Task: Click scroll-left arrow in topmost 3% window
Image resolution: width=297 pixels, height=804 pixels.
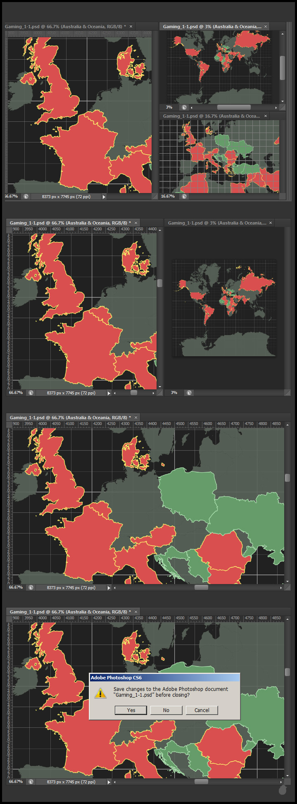Action: click(x=192, y=107)
